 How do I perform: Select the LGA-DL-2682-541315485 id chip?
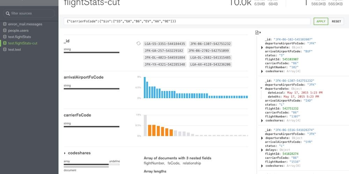210,58
